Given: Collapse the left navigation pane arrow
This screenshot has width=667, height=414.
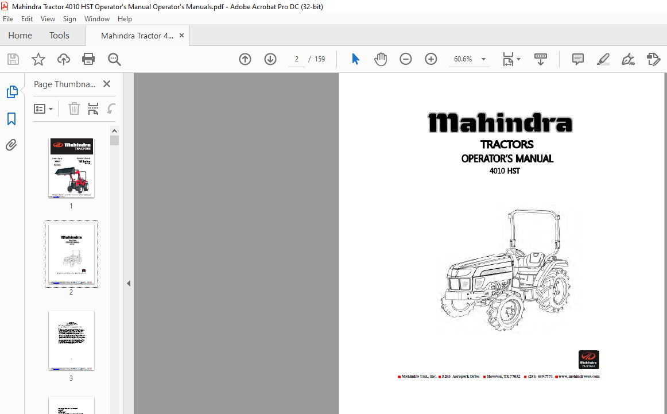Looking at the screenshot, I should pos(129,284).
